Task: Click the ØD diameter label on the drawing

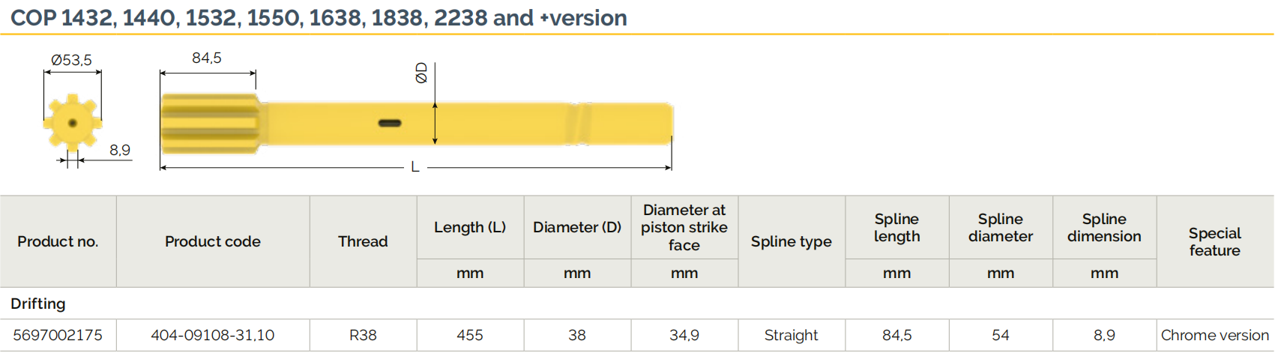Action: [421, 73]
